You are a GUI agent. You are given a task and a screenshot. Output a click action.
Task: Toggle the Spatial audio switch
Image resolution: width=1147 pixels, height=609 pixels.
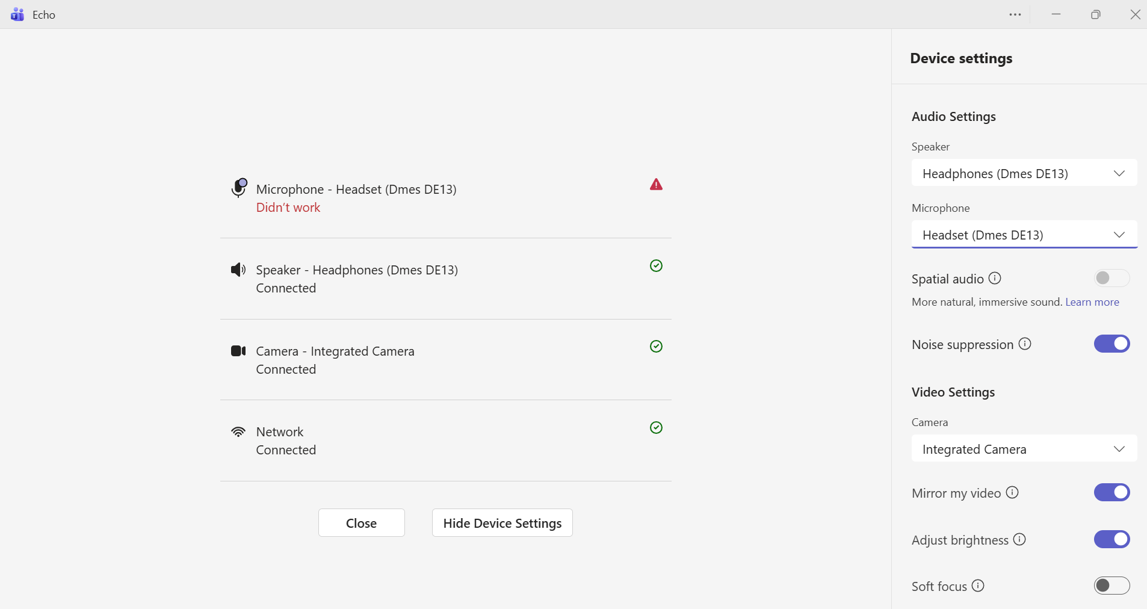[x=1112, y=277]
